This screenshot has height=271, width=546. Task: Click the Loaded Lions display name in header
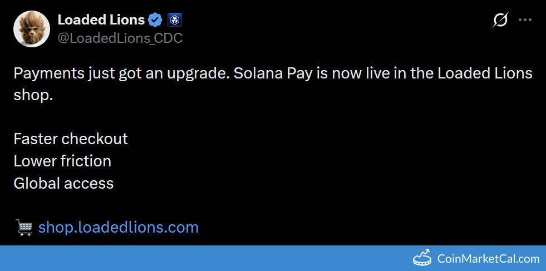coord(101,20)
